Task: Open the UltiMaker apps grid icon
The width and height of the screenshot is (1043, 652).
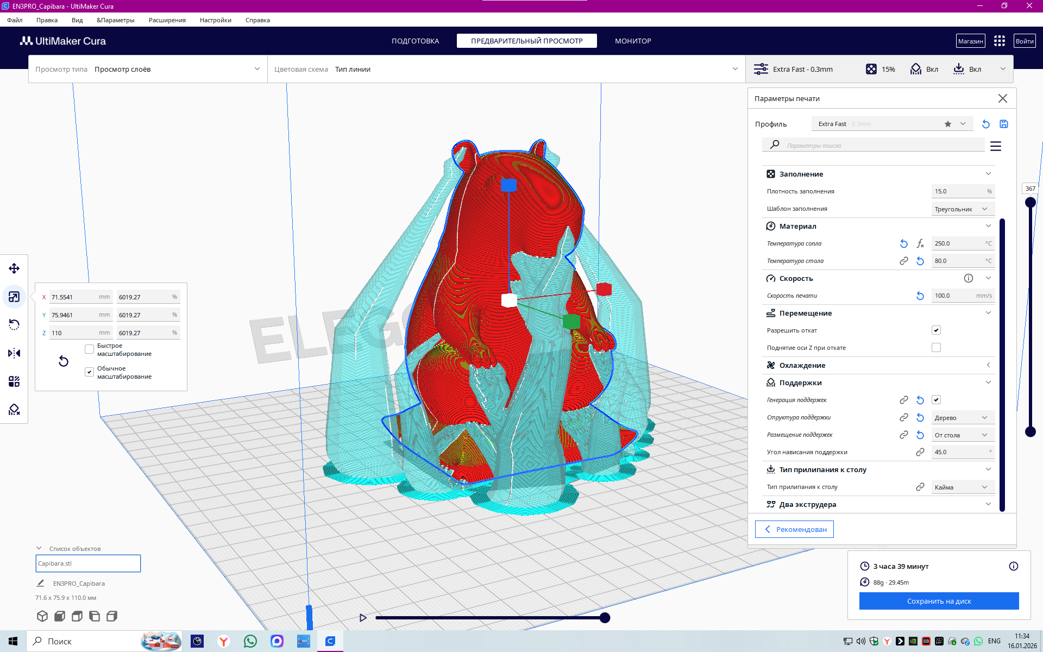Action: pyautogui.click(x=1000, y=41)
